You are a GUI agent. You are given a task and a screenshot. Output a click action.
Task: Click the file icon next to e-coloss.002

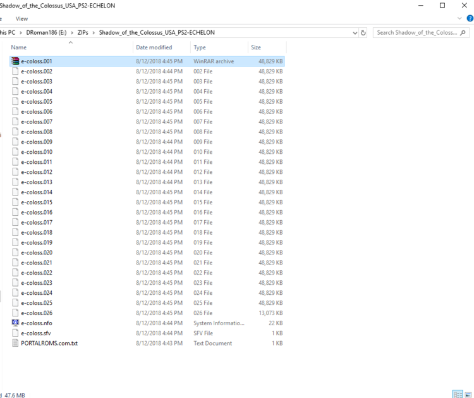tap(15, 71)
